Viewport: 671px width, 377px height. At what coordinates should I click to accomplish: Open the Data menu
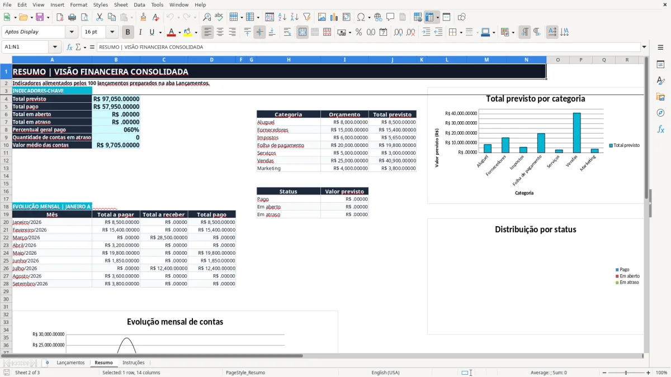pos(139,4)
